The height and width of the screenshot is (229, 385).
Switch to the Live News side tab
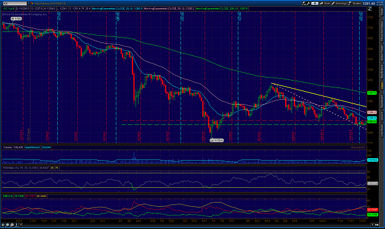(x=382, y=131)
